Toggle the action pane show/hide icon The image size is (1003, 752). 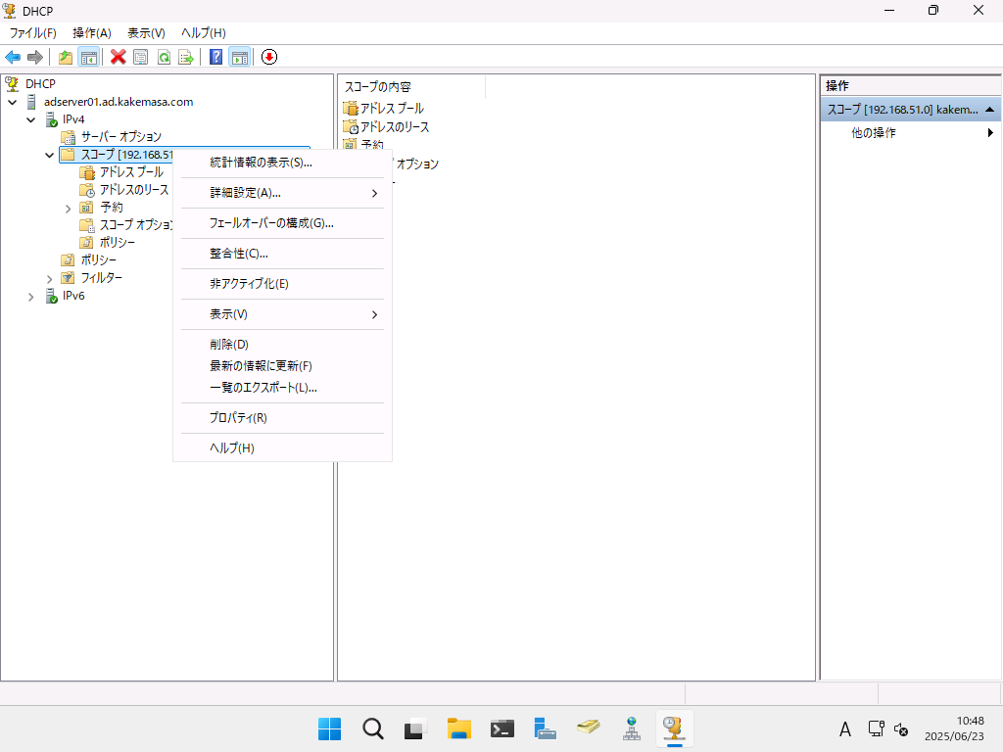(240, 57)
